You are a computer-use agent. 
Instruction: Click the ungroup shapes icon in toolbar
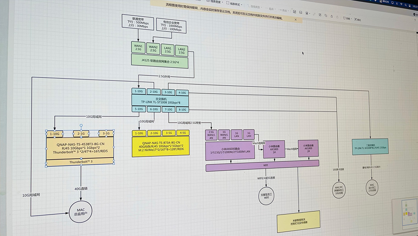click(x=326, y=15)
